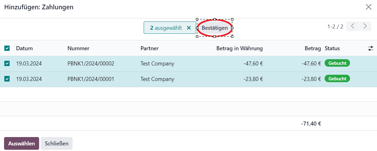Go to next page arrow

(365, 26)
